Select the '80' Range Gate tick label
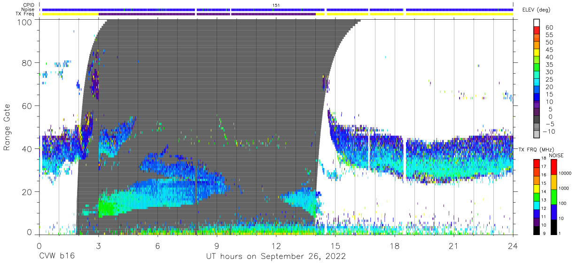The height and width of the screenshot is (266, 577). click(28, 63)
